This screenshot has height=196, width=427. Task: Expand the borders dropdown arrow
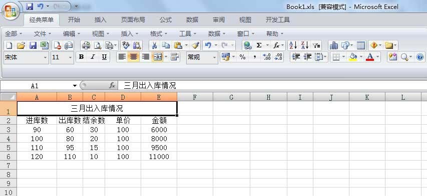pyautogui.click(x=343, y=57)
